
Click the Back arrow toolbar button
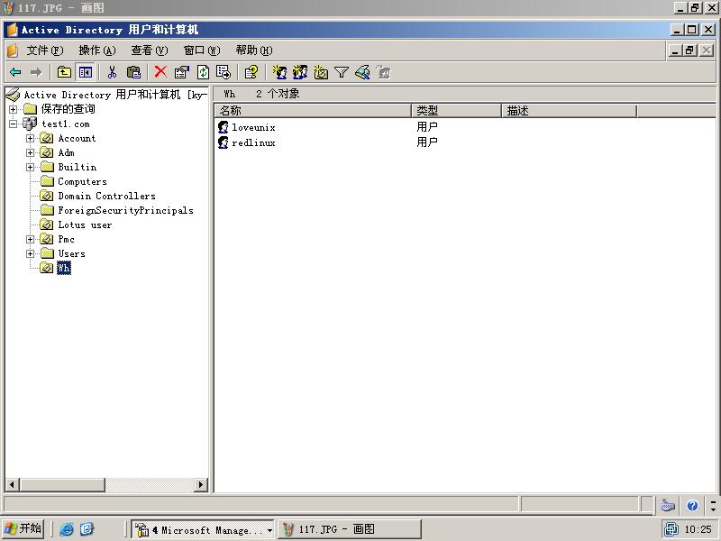pos(15,72)
